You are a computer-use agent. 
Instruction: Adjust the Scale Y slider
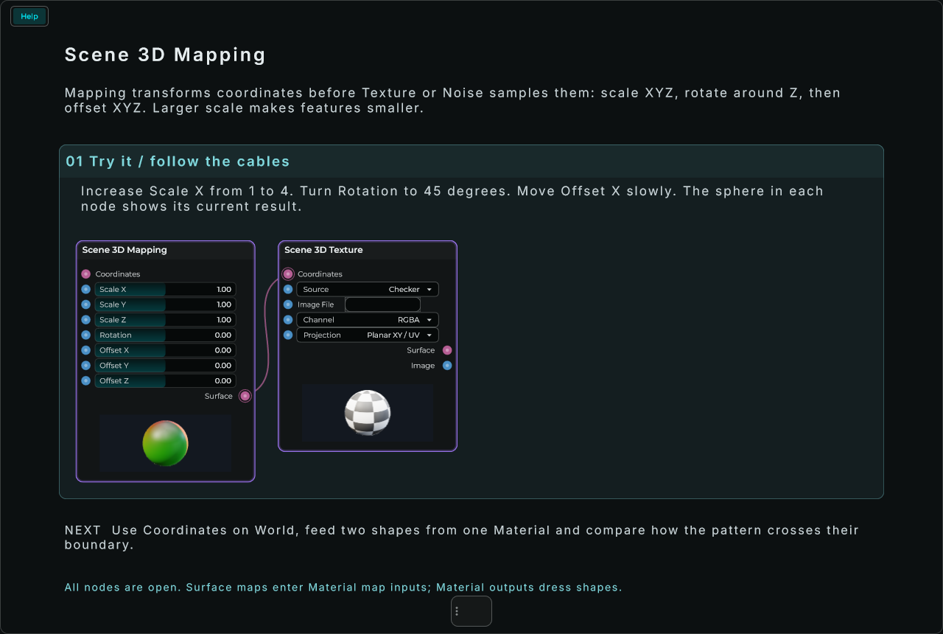[x=165, y=304]
